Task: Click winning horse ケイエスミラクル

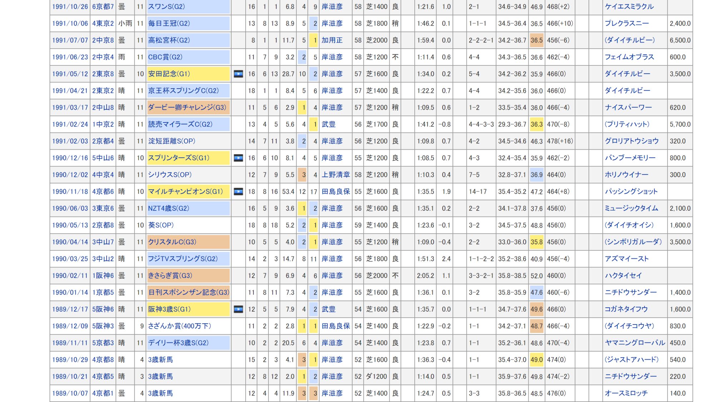Action: pyautogui.click(x=629, y=7)
